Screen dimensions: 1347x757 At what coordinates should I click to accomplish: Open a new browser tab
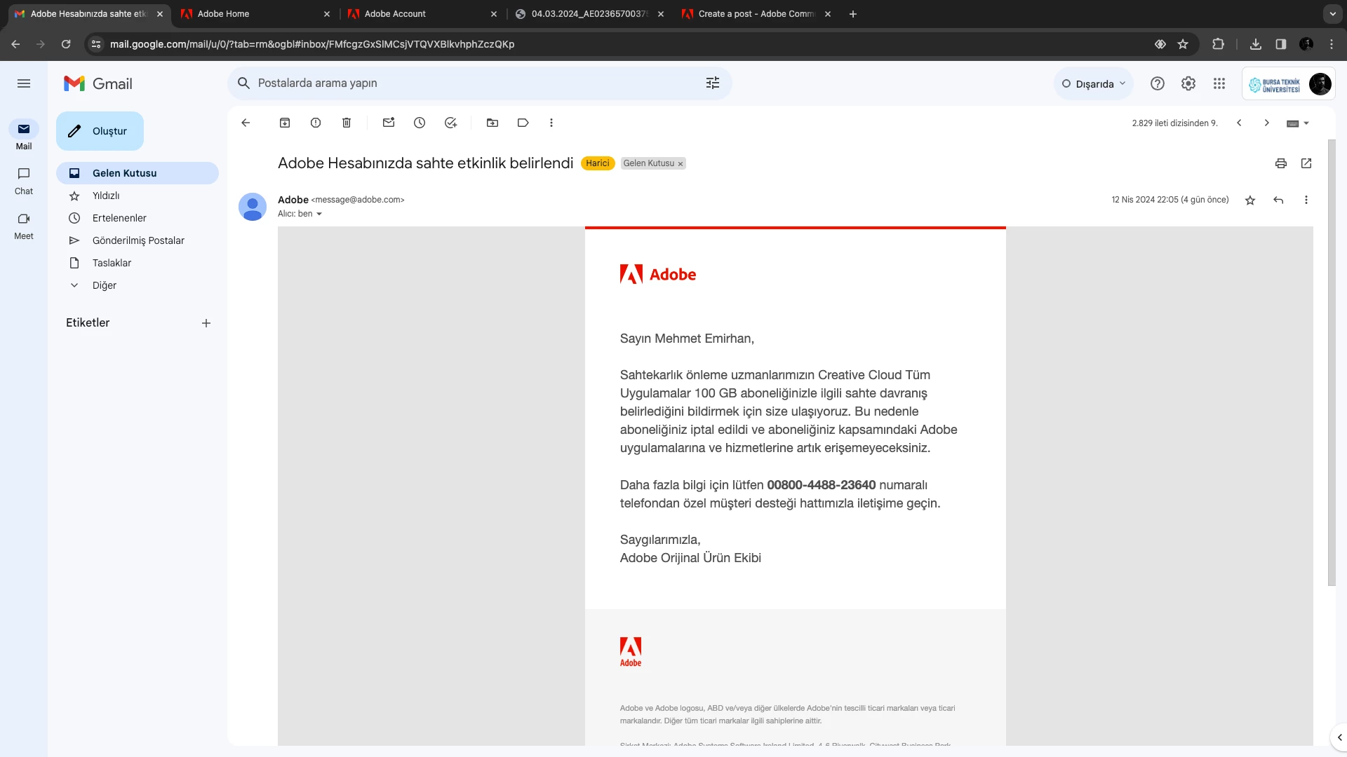point(853,14)
